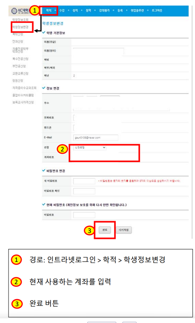Viewport: 195px width, 323px height.
Task: Open the 수강 menu in the top bar
Action: (62, 10)
